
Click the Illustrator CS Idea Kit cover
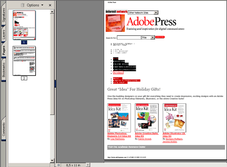[174, 118]
